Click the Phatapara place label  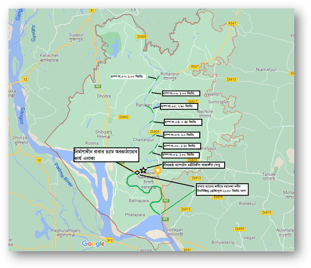135,215
